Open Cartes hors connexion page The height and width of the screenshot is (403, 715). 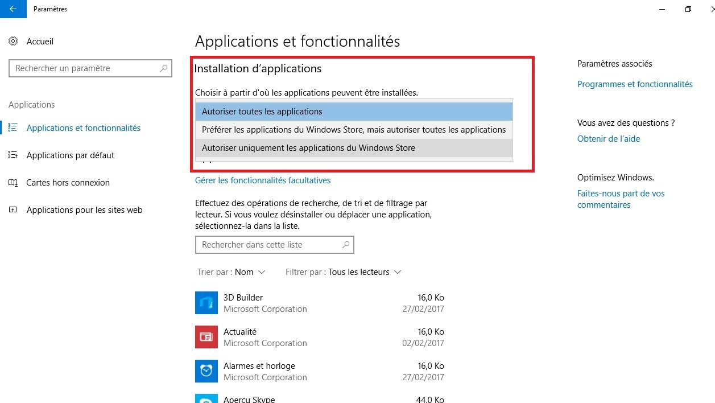[68, 183]
